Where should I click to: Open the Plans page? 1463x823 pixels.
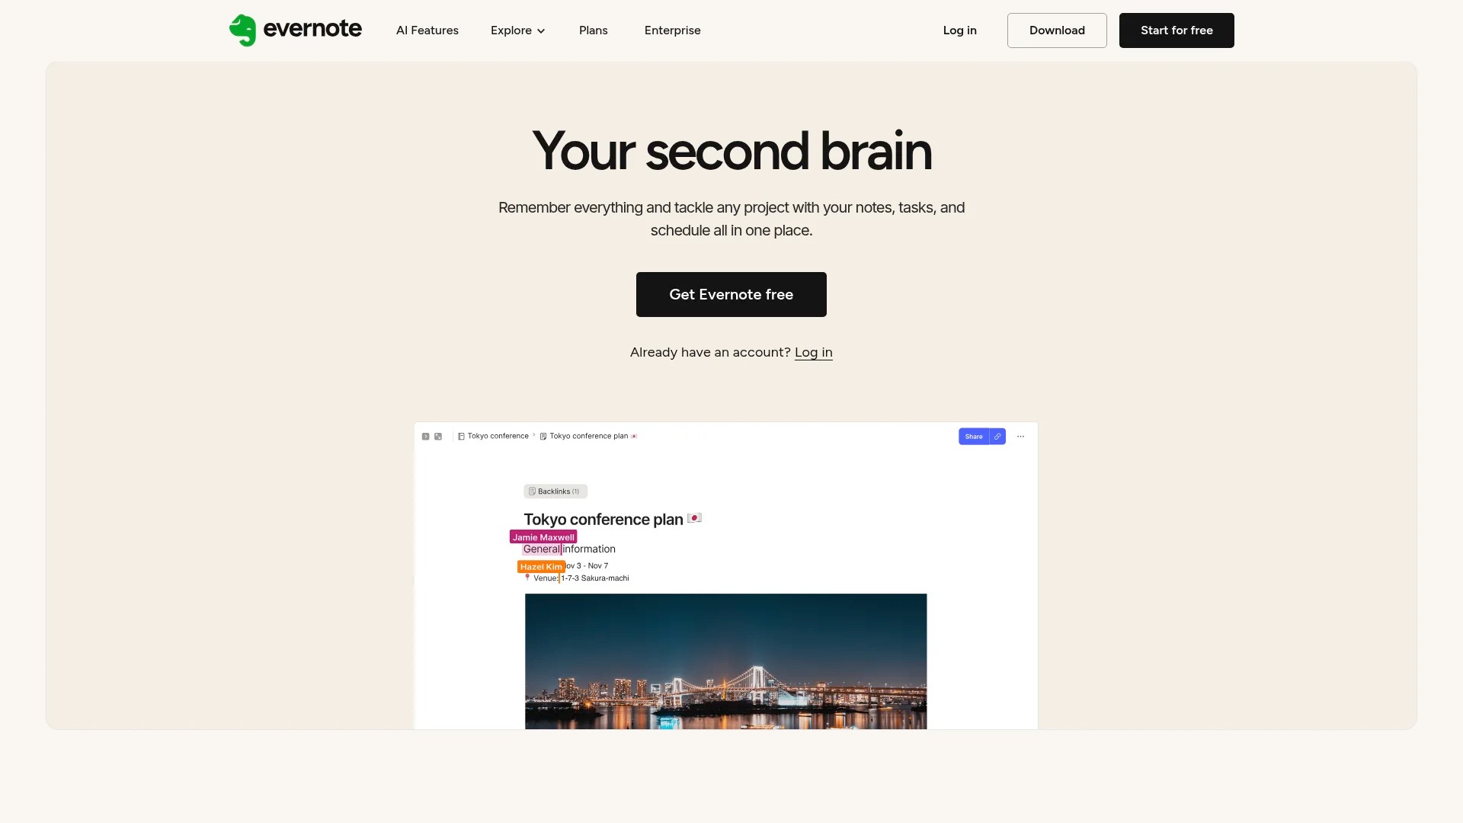click(593, 30)
